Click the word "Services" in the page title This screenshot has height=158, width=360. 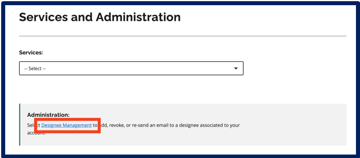click(x=43, y=17)
